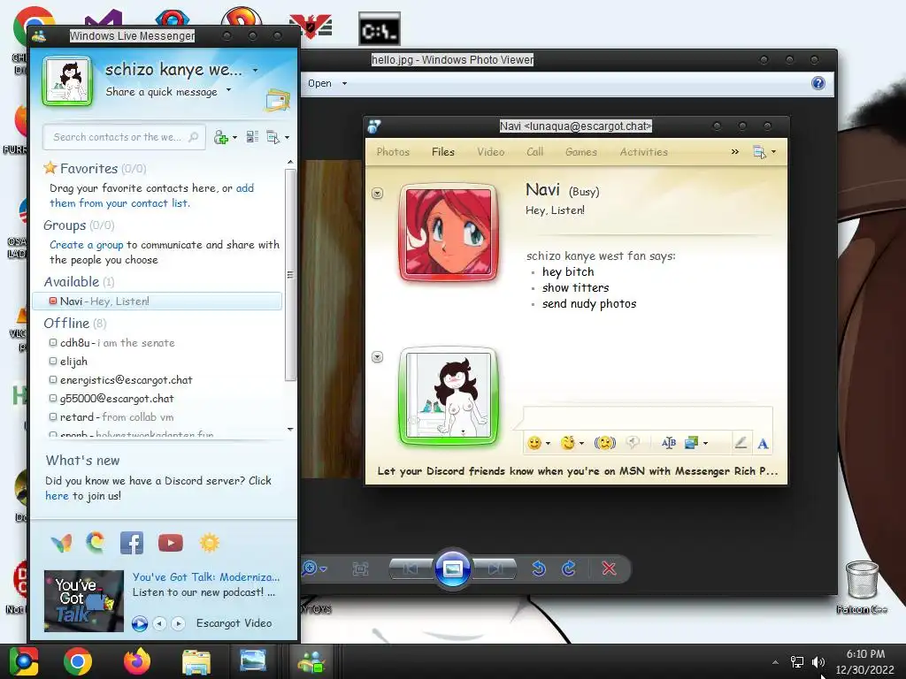Open the Call tab in chat
Image resolution: width=906 pixels, height=679 pixels.
[535, 152]
